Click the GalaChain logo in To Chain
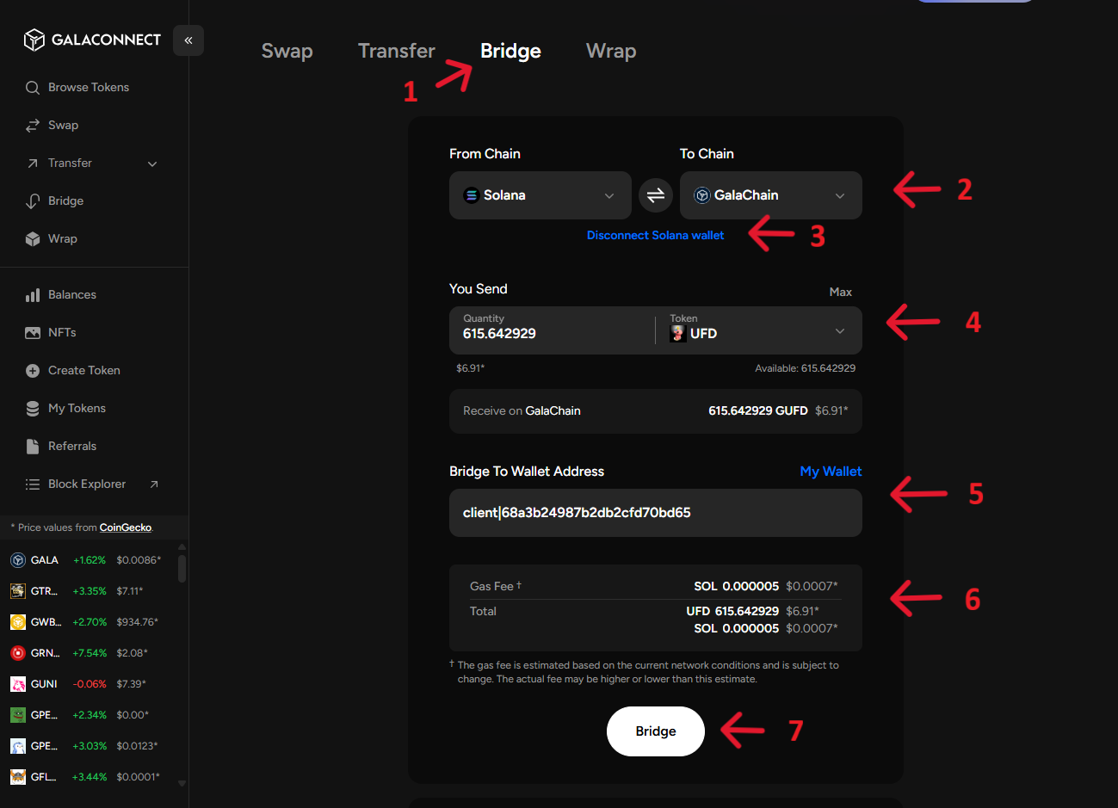This screenshot has height=808, width=1118. (702, 195)
